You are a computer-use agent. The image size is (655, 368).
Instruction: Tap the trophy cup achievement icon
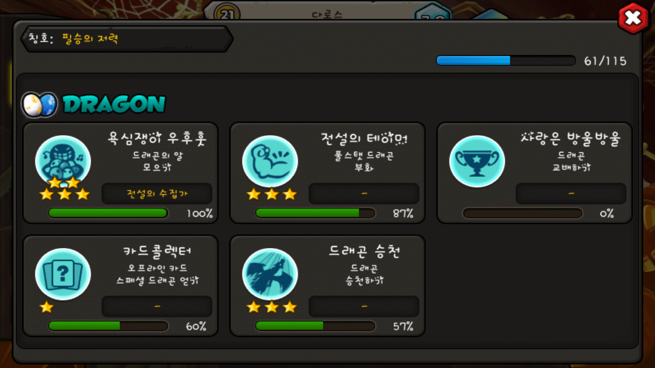[x=477, y=161]
